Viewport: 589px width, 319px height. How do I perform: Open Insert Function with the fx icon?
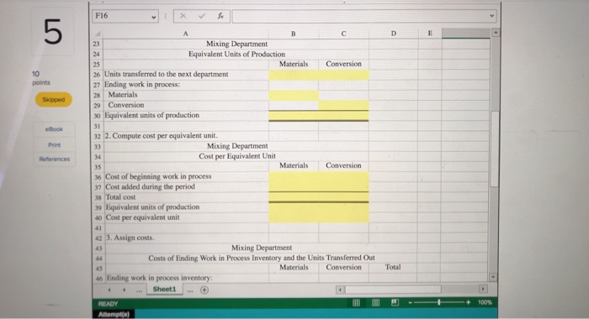[x=220, y=16]
